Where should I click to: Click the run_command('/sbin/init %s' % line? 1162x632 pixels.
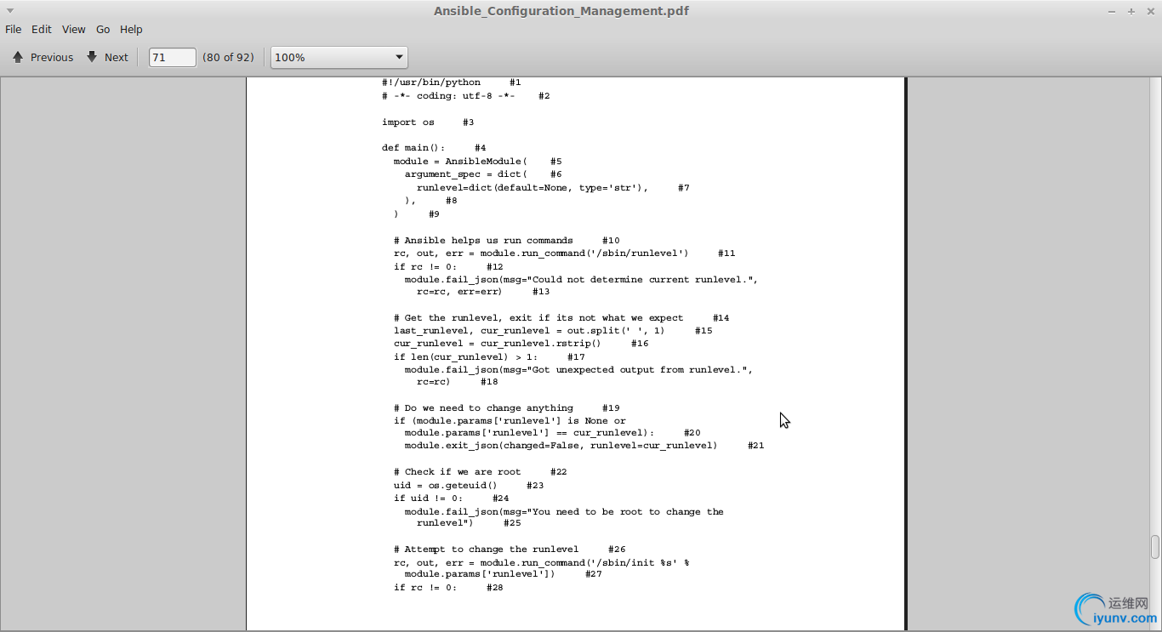[x=541, y=563]
